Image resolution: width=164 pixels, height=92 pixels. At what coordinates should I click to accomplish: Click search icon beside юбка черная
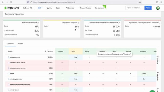click(8, 90)
